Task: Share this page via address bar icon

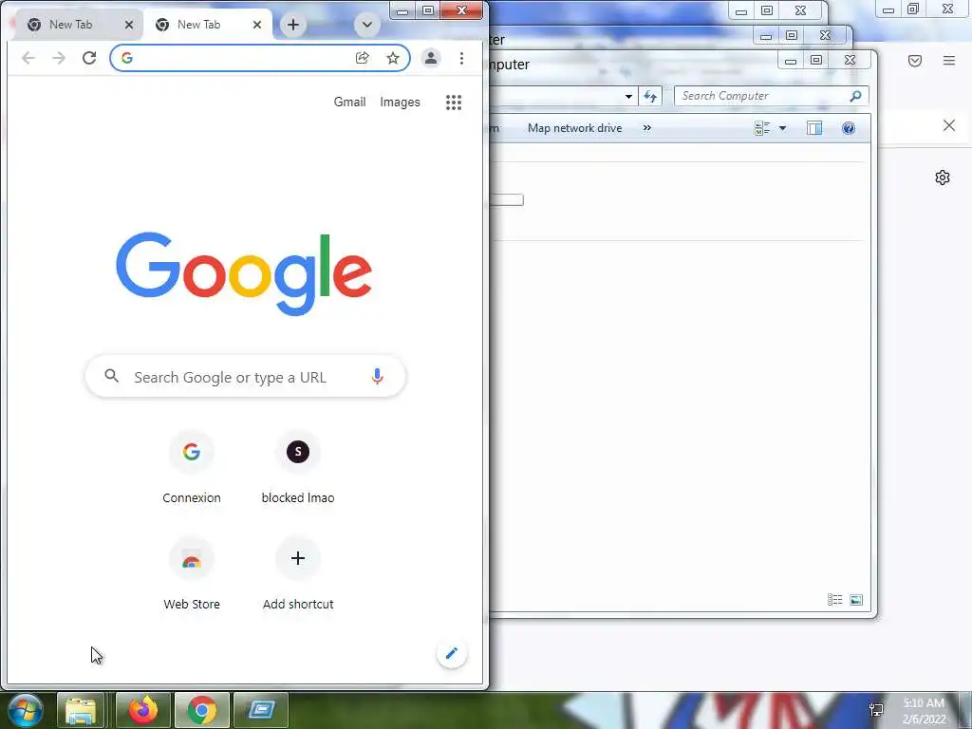Action: [x=362, y=58]
